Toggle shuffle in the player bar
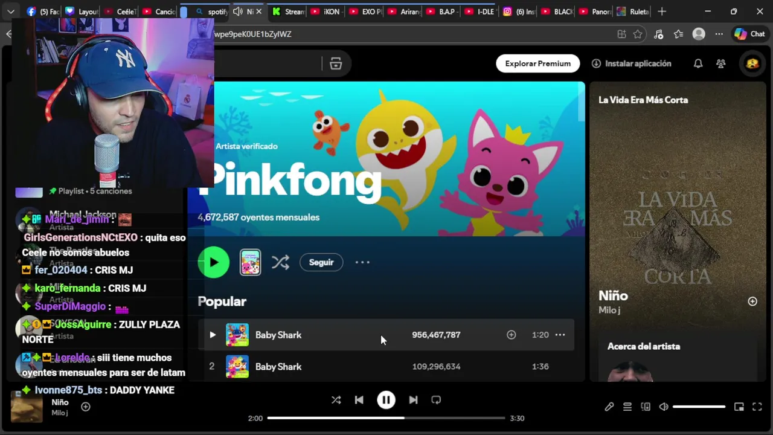The height and width of the screenshot is (435, 773). click(x=336, y=400)
